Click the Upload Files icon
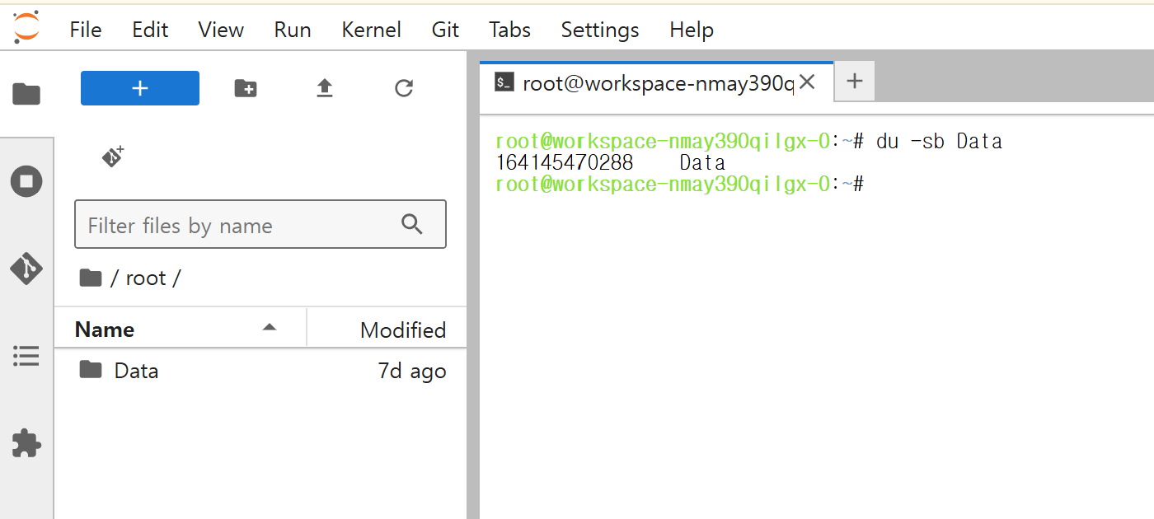 [x=325, y=88]
